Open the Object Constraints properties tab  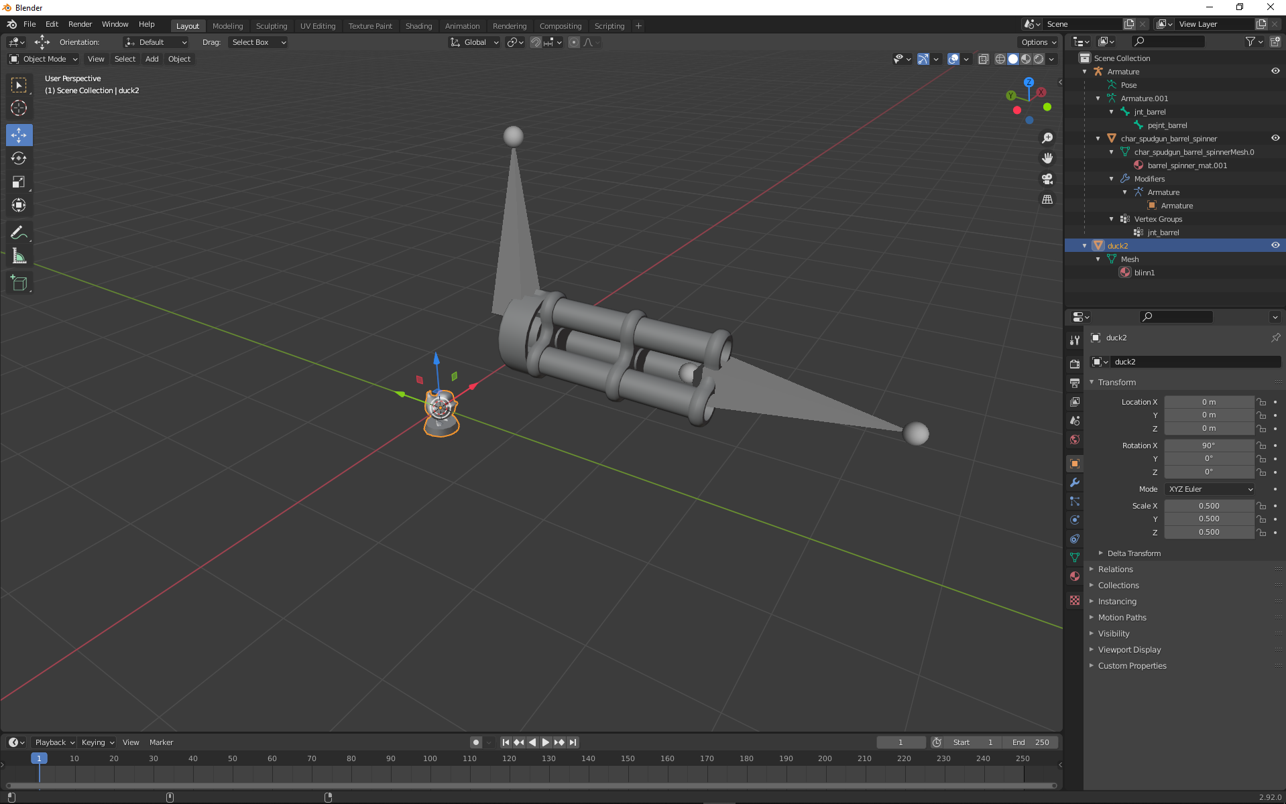1075,539
